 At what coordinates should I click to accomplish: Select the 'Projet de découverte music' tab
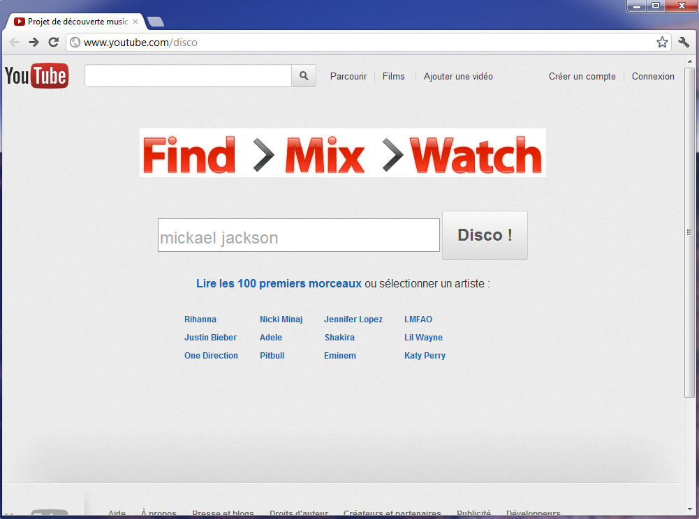75,22
